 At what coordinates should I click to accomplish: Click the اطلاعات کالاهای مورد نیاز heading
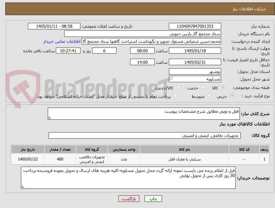[245, 124]
